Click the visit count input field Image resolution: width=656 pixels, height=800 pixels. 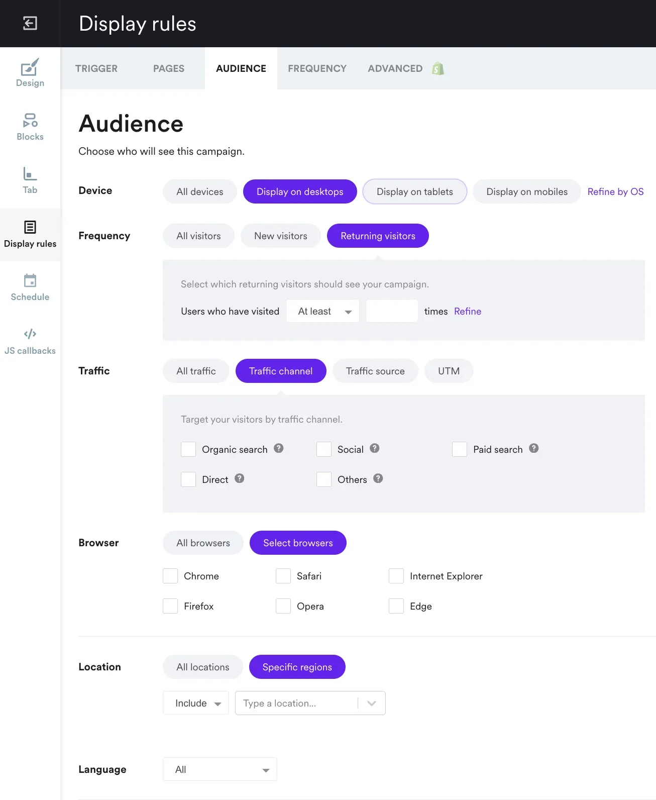pyautogui.click(x=392, y=311)
